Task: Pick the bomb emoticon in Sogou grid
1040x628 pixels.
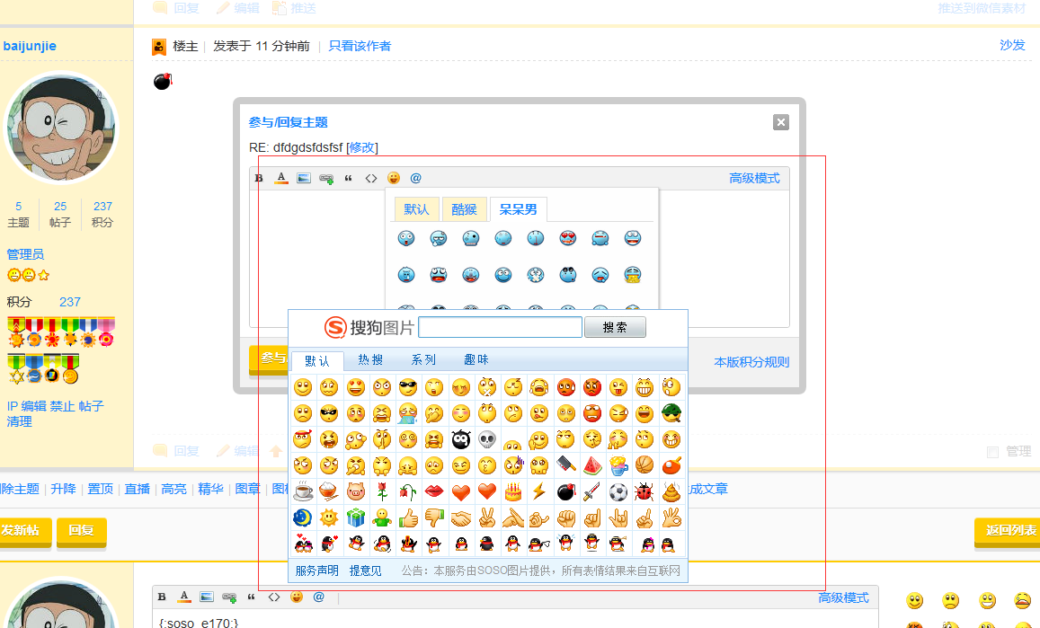Action: [x=565, y=491]
